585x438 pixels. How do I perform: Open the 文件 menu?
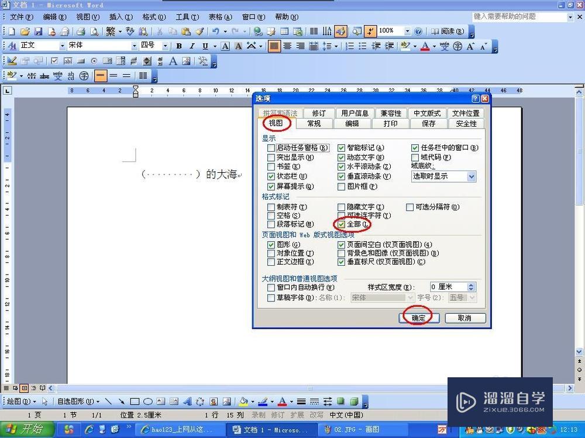click(21, 17)
